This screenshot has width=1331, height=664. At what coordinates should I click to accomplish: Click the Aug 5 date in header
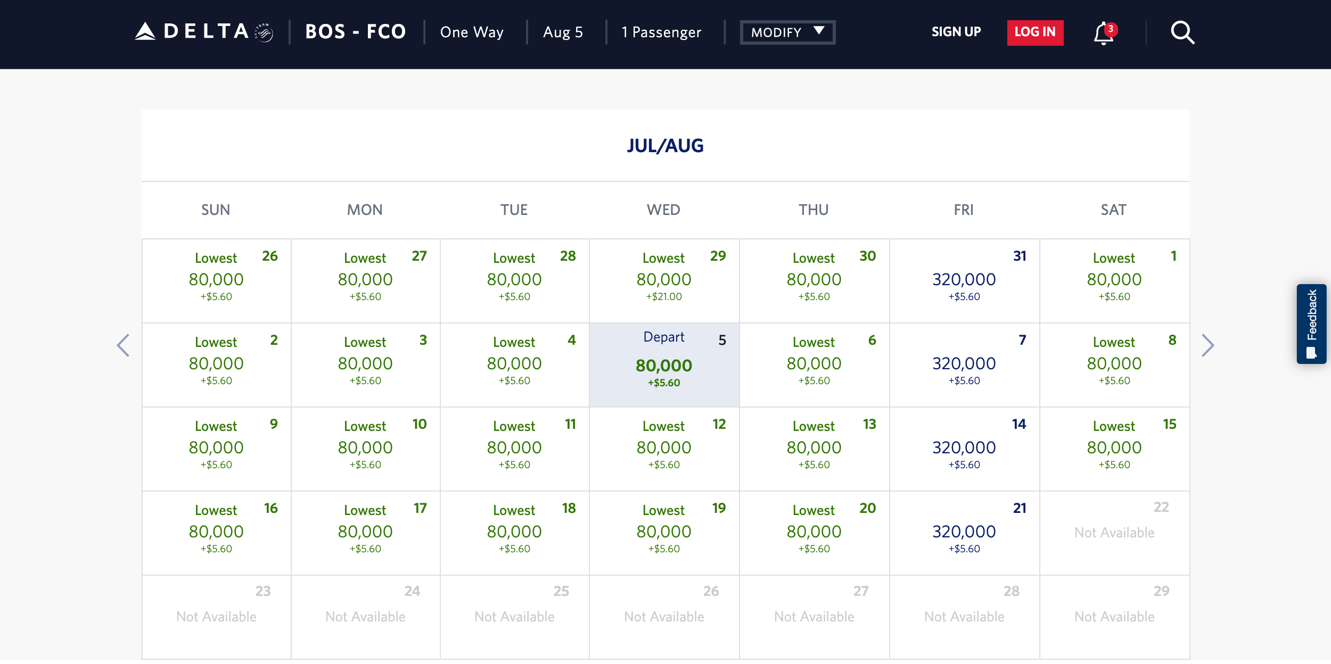[x=563, y=32]
